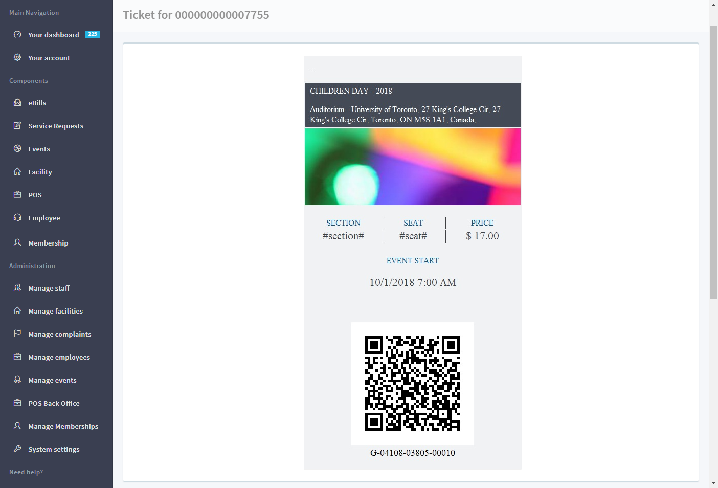This screenshot has width=718, height=488.
Task: Click the System settings wrench icon
Action: pos(17,449)
